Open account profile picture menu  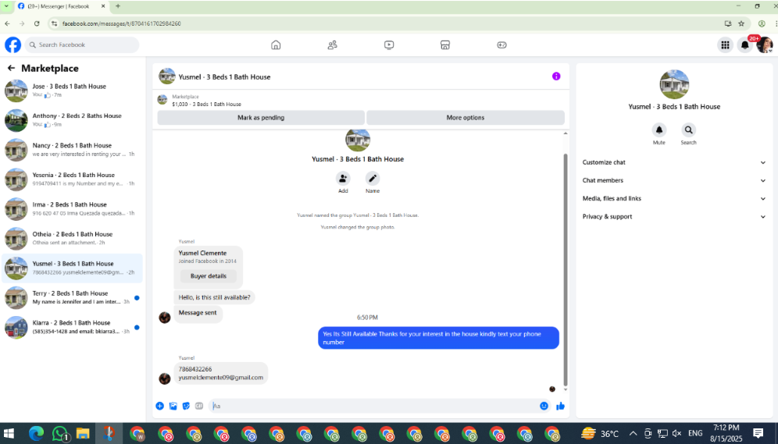(x=765, y=45)
